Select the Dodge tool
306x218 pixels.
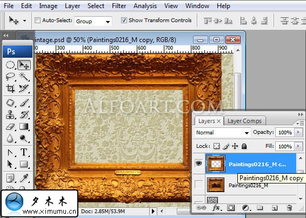[x=24, y=139]
